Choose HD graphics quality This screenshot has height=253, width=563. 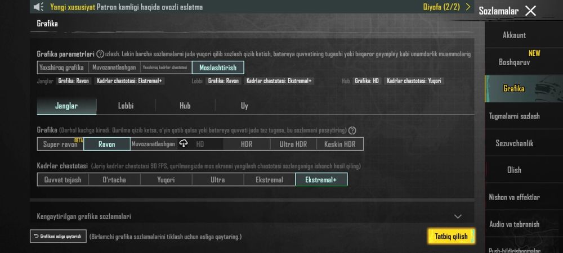click(200, 144)
